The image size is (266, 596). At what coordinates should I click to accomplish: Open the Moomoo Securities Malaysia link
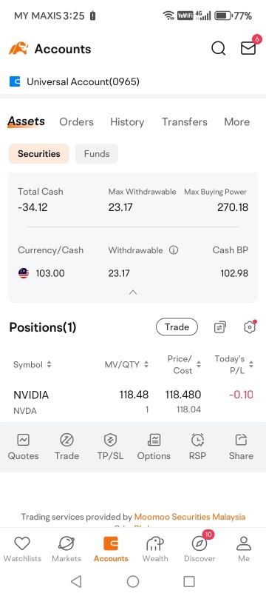[190, 517]
